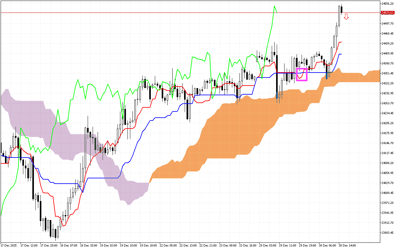Viewport: 398px width, 249px height.
Task: Select the 19 Dec 10:00 time label
Action: 128,245
